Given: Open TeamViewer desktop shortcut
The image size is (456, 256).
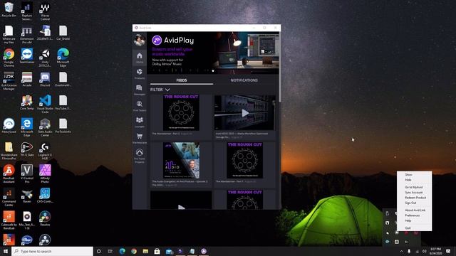Looking at the screenshot, I should coord(27,56).
